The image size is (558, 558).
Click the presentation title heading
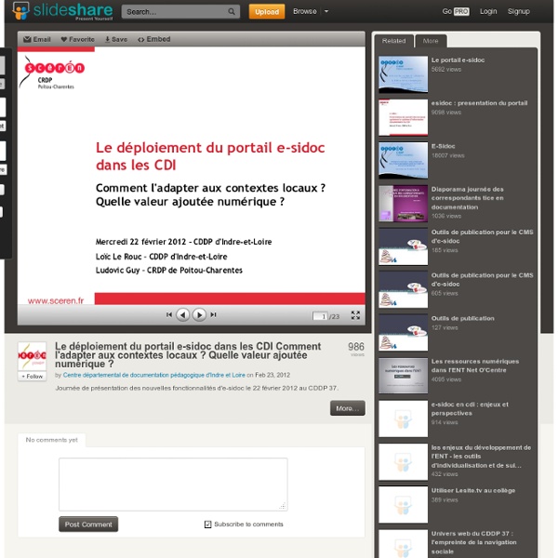coord(188,355)
